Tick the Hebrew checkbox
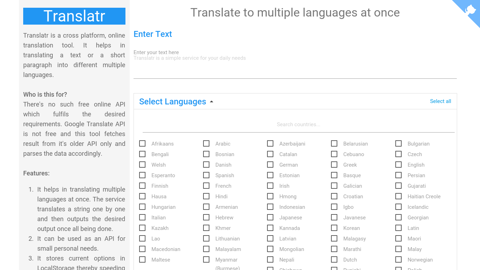 click(x=206, y=217)
